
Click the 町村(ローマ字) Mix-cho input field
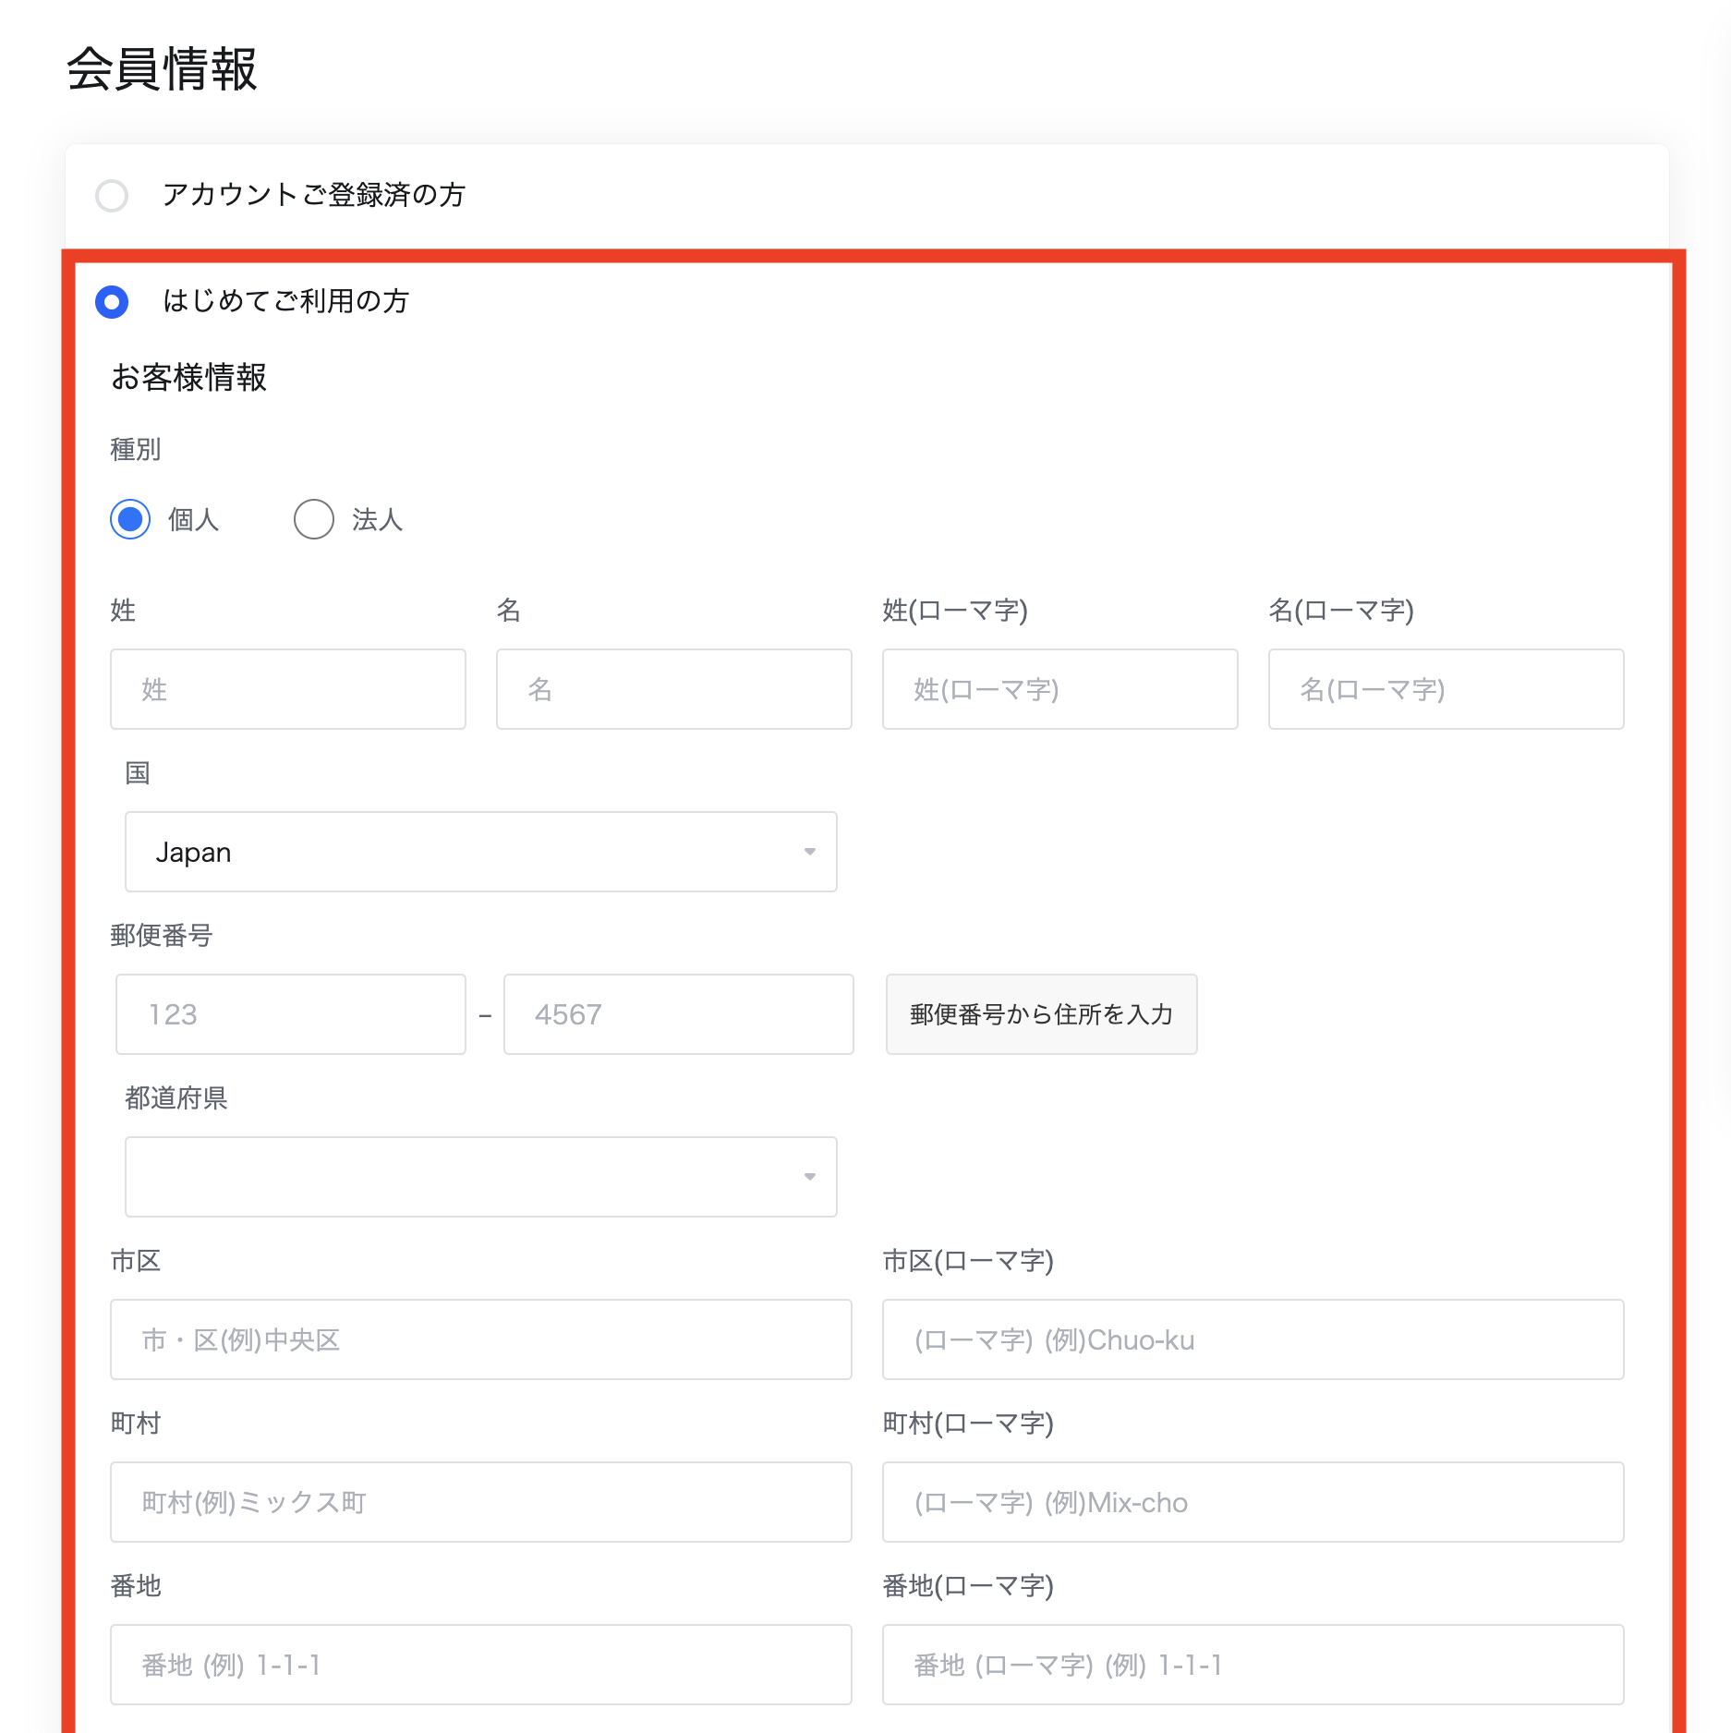pyautogui.click(x=1253, y=1502)
